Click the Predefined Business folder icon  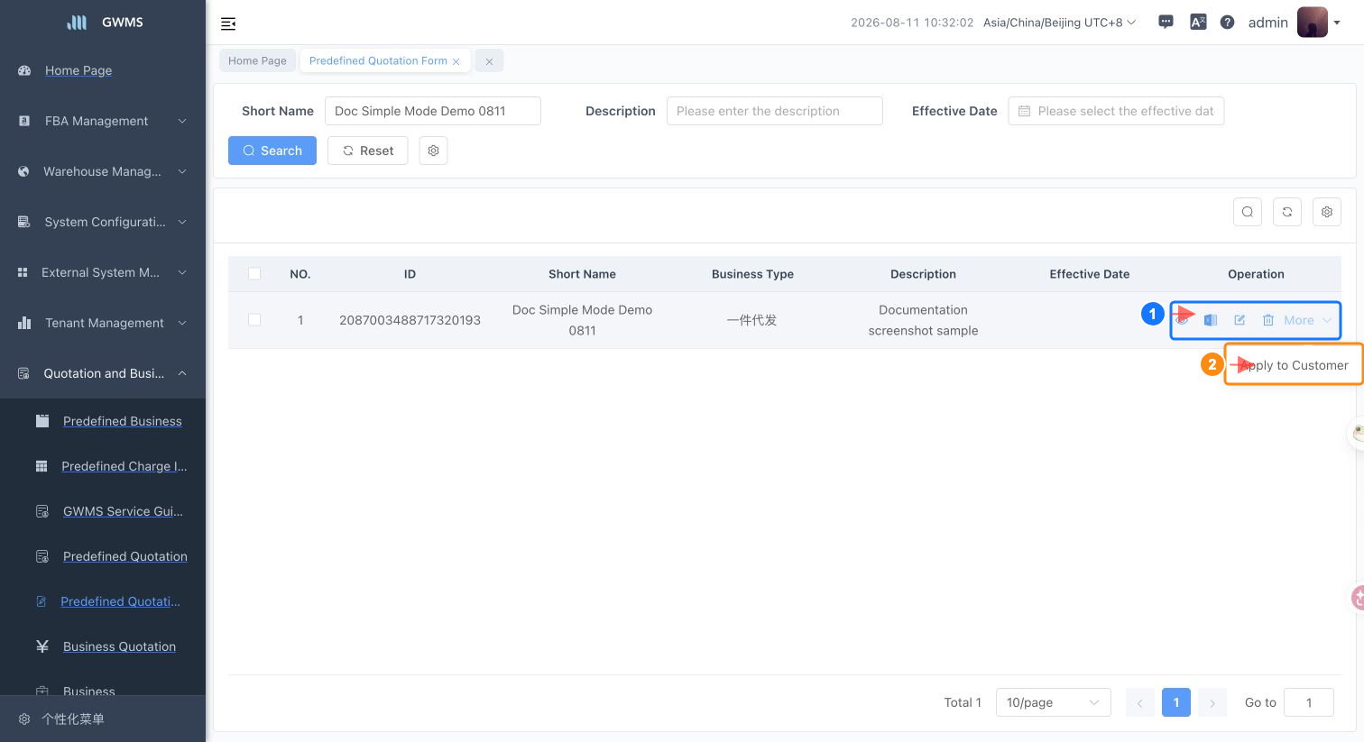tap(42, 421)
